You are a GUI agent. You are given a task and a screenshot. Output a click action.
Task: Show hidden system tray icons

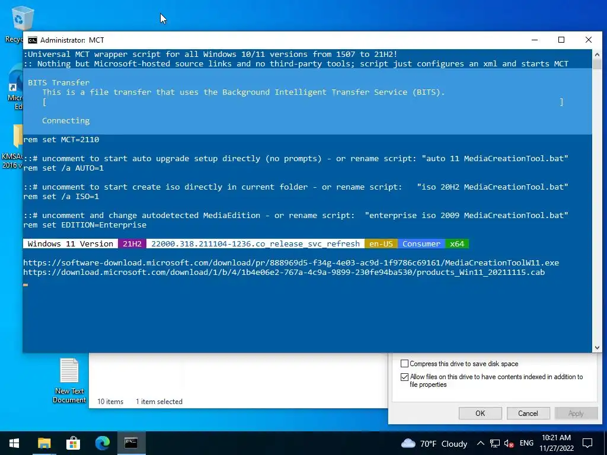coord(480,443)
